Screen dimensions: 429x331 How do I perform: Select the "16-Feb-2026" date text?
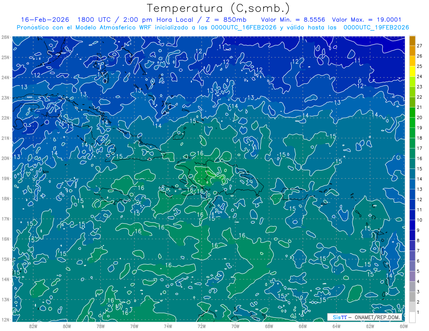pyautogui.click(x=45, y=20)
